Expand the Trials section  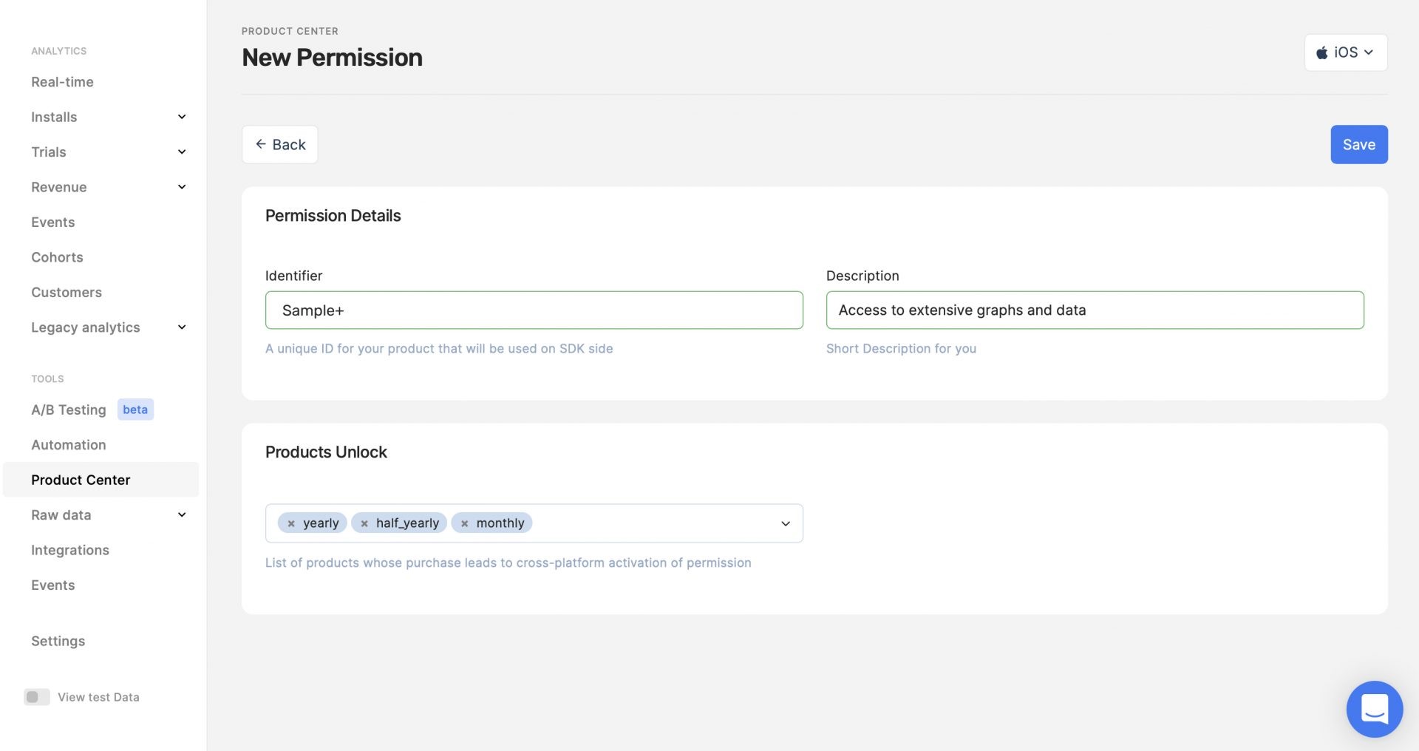[x=182, y=152]
